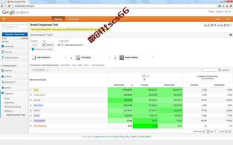233x145 pixels.
Task: Open the Acquisition arrow icon
Action: click(x=3, y=82)
